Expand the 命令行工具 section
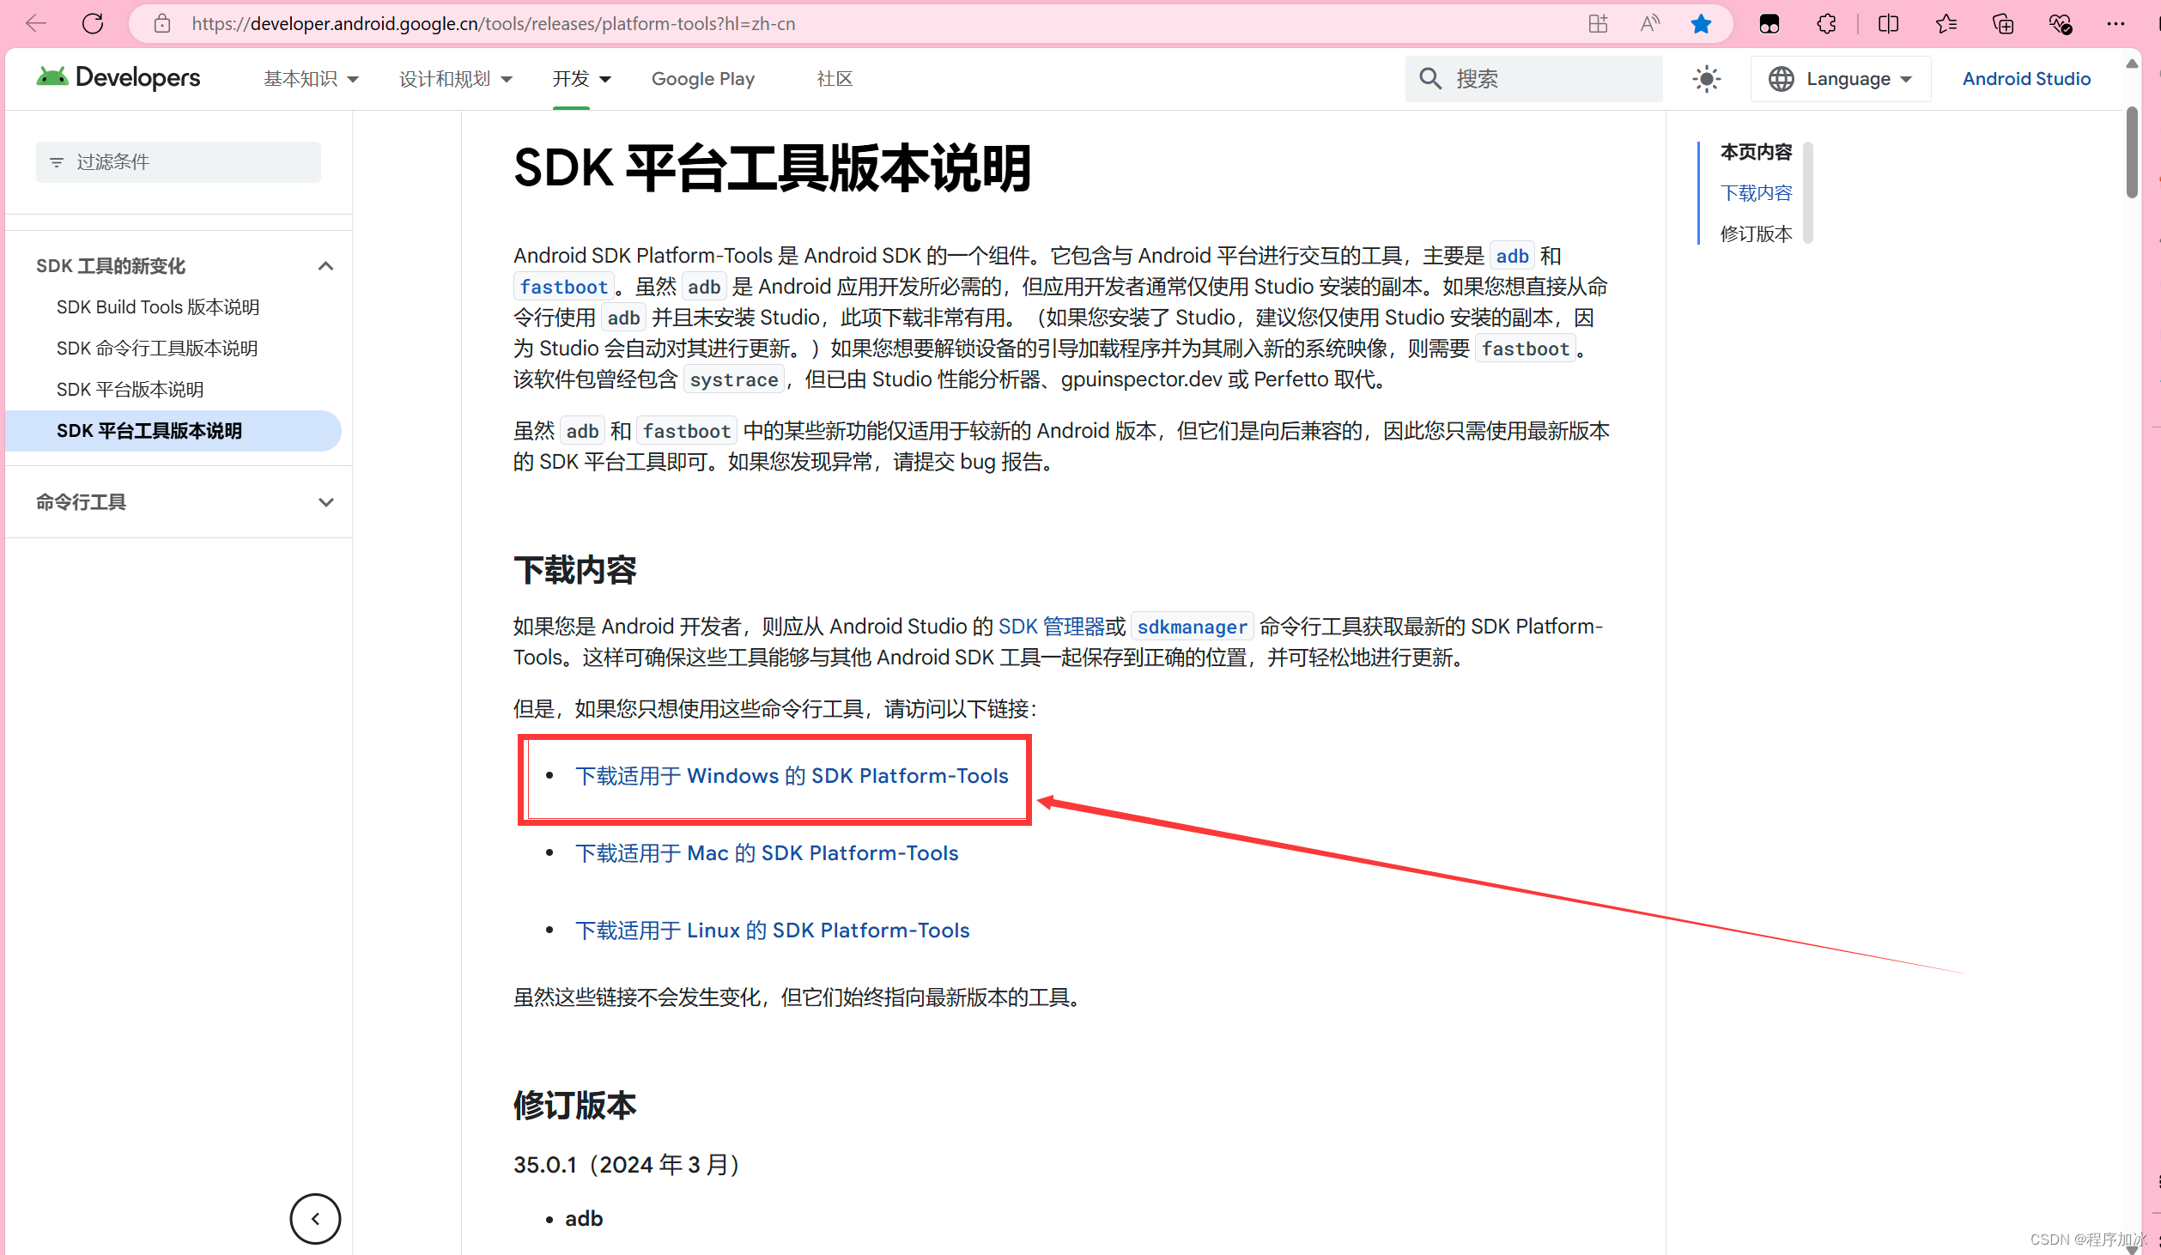 325,502
